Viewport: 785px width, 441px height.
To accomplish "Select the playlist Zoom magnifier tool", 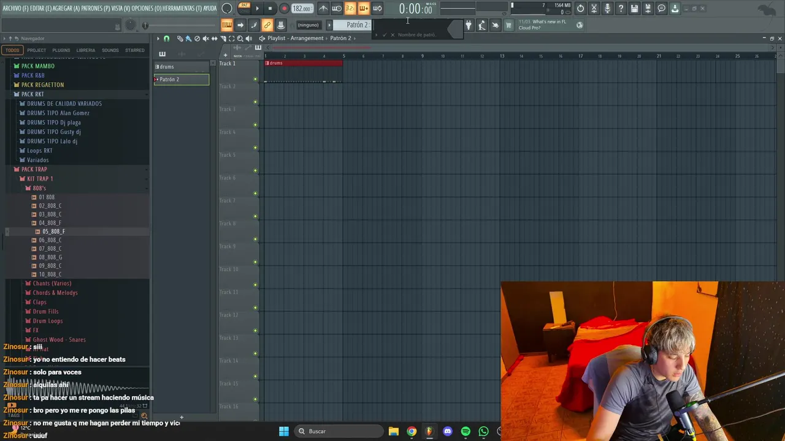I will pyautogui.click(x=240, y=38).
